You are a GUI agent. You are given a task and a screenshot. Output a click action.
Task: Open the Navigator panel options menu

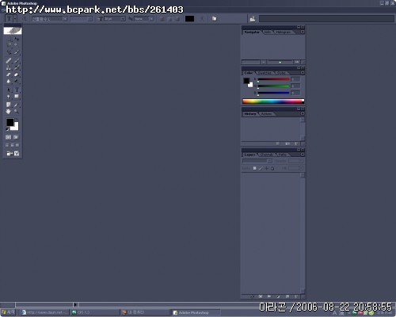pos(303,32)
